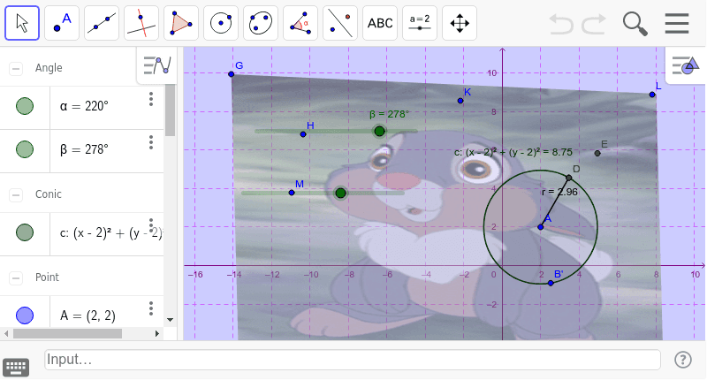707x380 pixels.
Task: Collapse the Point group
Action: pos(16,277)
